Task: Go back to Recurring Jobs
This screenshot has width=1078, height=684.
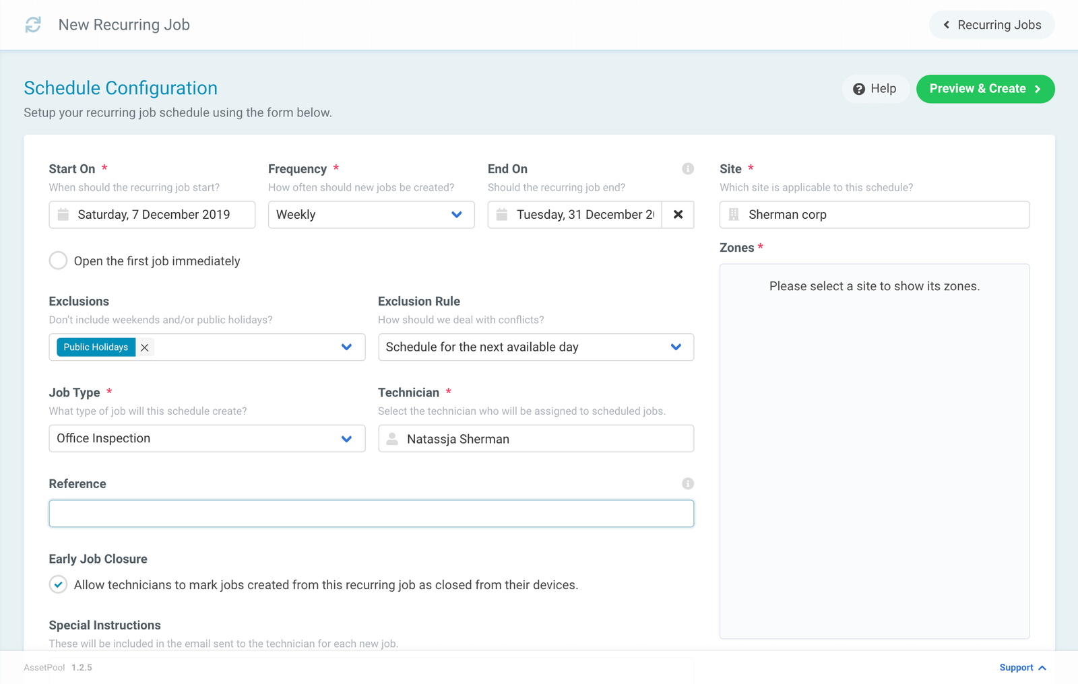Action: point(992,25)
